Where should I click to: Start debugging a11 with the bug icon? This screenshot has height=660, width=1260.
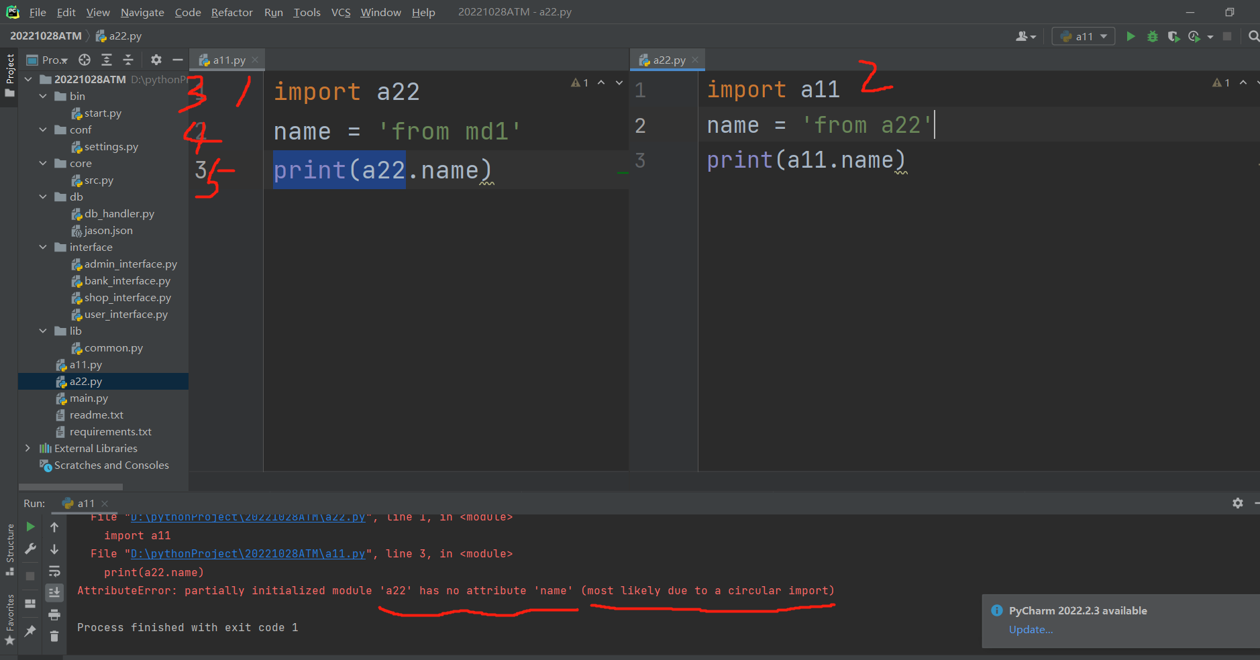(x=1153, y=36)
